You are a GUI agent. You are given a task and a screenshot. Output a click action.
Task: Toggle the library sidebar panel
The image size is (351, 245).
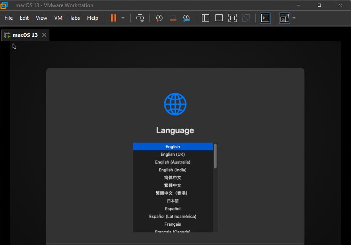click(x=206, y=18)
